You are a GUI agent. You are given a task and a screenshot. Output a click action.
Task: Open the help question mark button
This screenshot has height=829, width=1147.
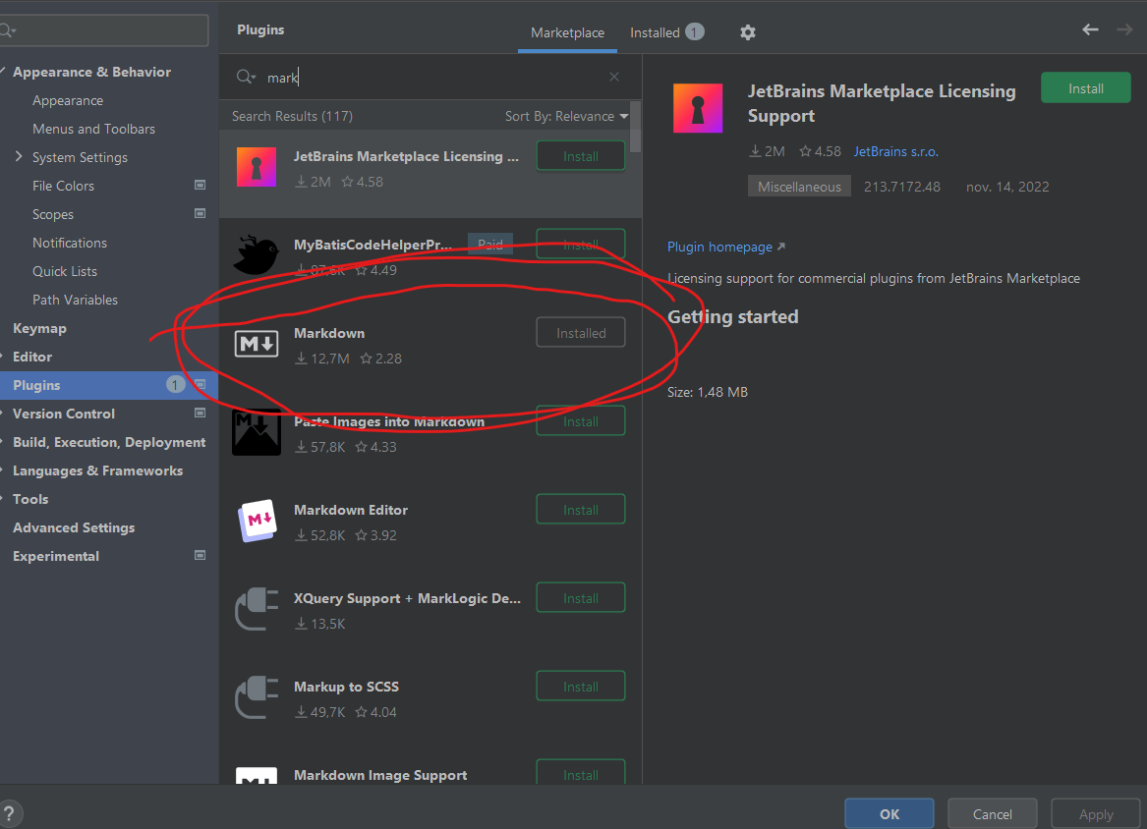click(11, 813)
